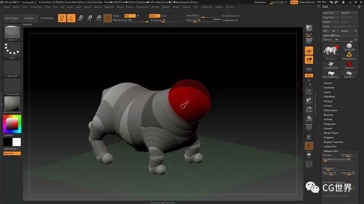Adjust the Draw Size slider

pos(203,20)
